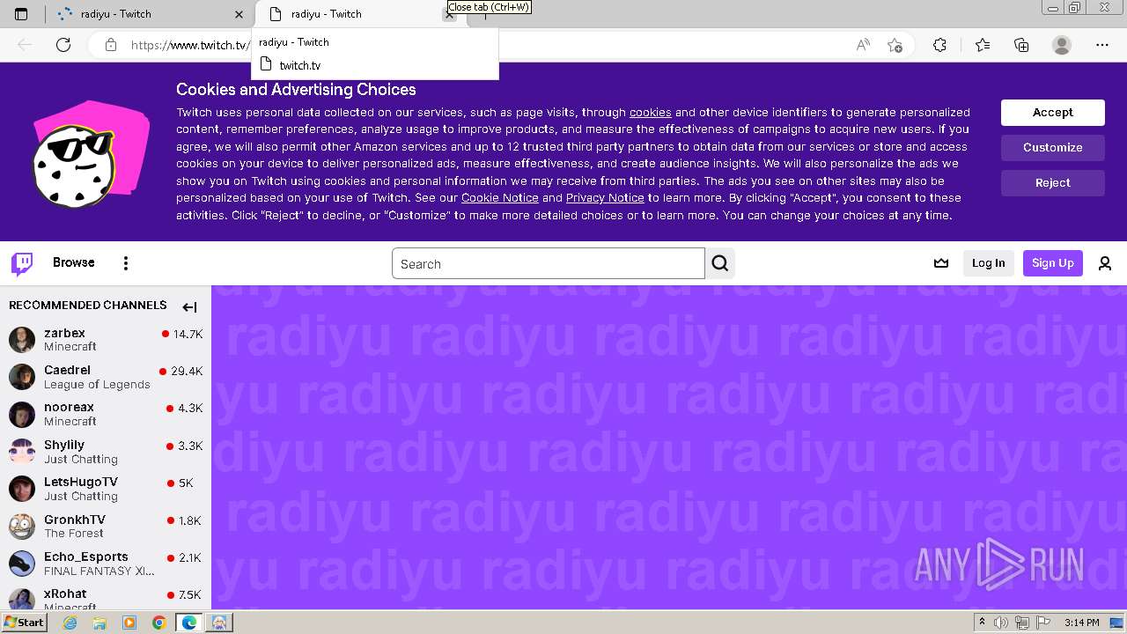Open nooreax channel avatar
This screenshot has height=634, width=1127.
pos(22,414)
